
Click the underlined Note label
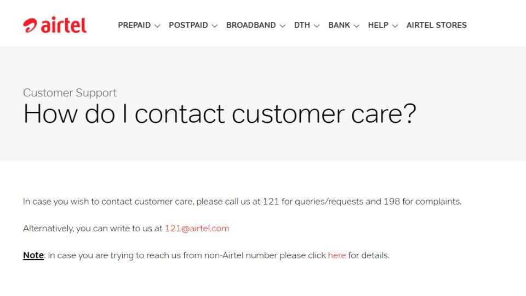tap(33, 255)
